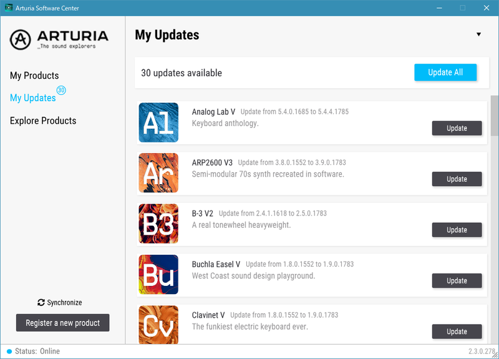Click the 'Keyboard anthology.' description
Image resolution: width=499 pixels, height=359 pixels.
[x=225, y=123]
